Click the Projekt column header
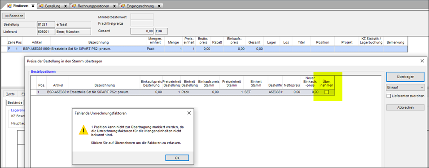Screen dimensions: 429x168 (x=346, y=42)
